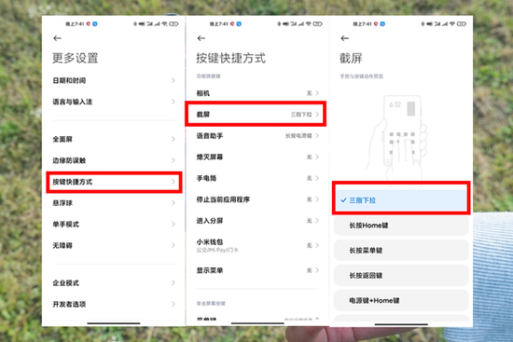Click the Wi-Fi icon in 截屏 status bar
Viewport: 513px width, 342px height.
pos(452,23)
